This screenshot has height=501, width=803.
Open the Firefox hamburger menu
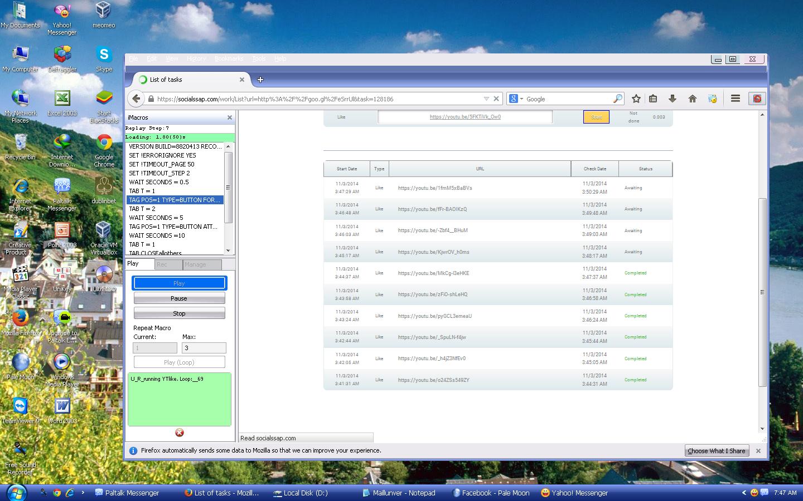[735, 99]
